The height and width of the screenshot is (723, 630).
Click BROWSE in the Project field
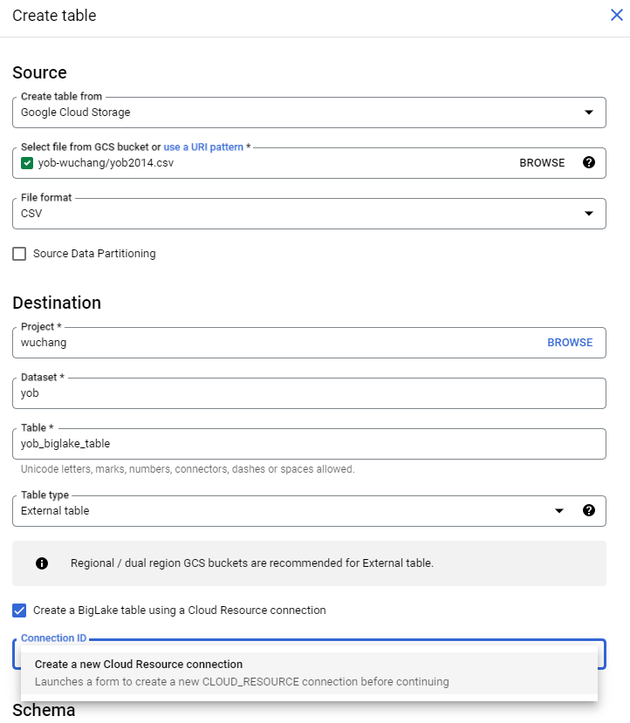click(570, 343)
